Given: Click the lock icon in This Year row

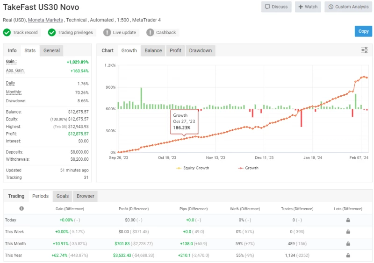Looking at the screenshot, I should point(348,256).
